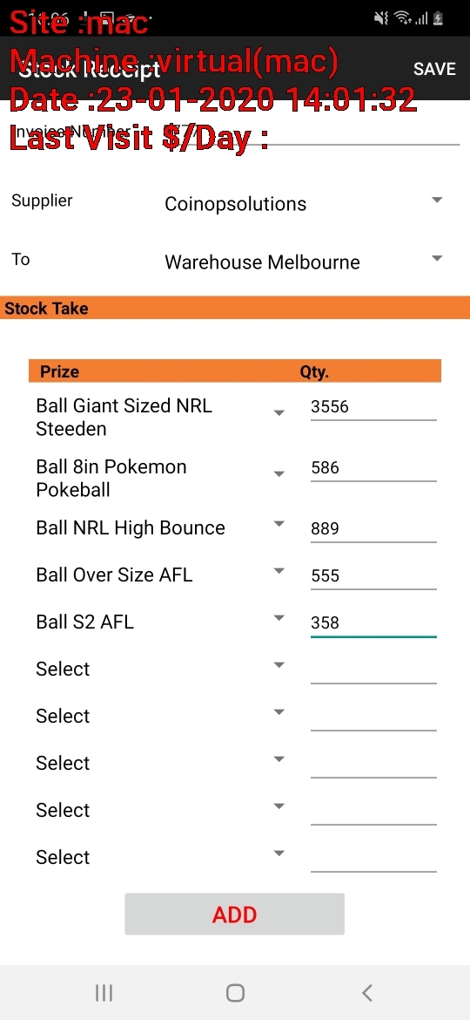This screenshot has width=470, height=1020.
Task: Tap the Android home navigation icon
Action: tap(235, 993)
